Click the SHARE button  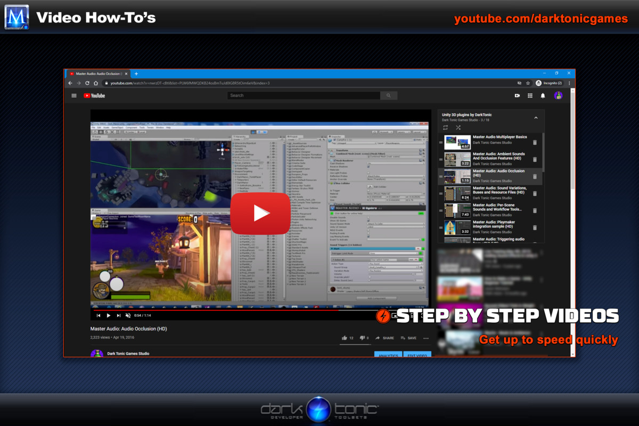click(x=385, y=338)
